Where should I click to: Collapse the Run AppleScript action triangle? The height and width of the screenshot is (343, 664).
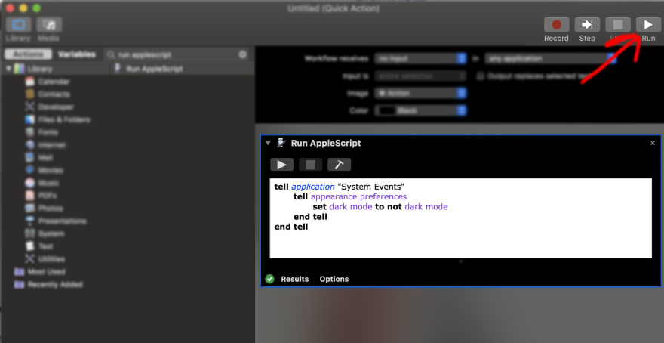268,143
